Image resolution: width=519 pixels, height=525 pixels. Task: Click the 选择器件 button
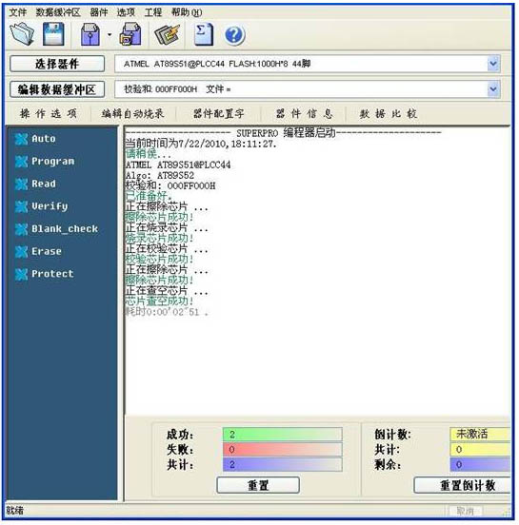click(x=57, y=64)
